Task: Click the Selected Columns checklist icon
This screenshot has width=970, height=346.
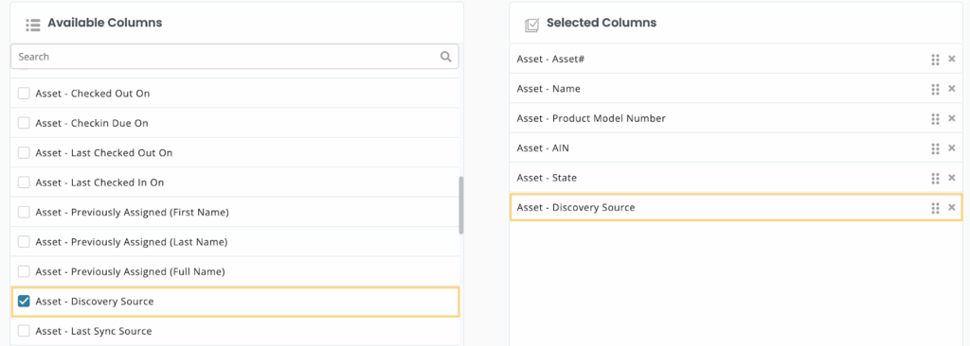Action: [x=532, y=25]
